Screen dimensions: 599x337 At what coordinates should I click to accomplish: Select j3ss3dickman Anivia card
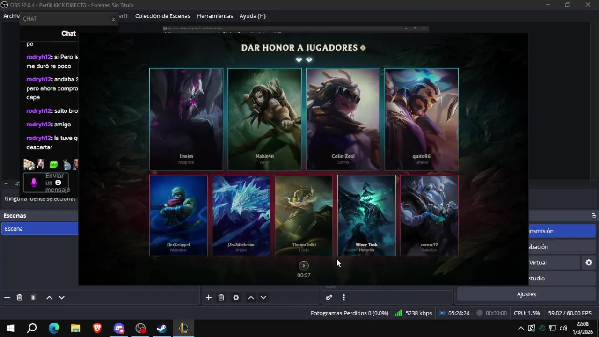(241, 215)
